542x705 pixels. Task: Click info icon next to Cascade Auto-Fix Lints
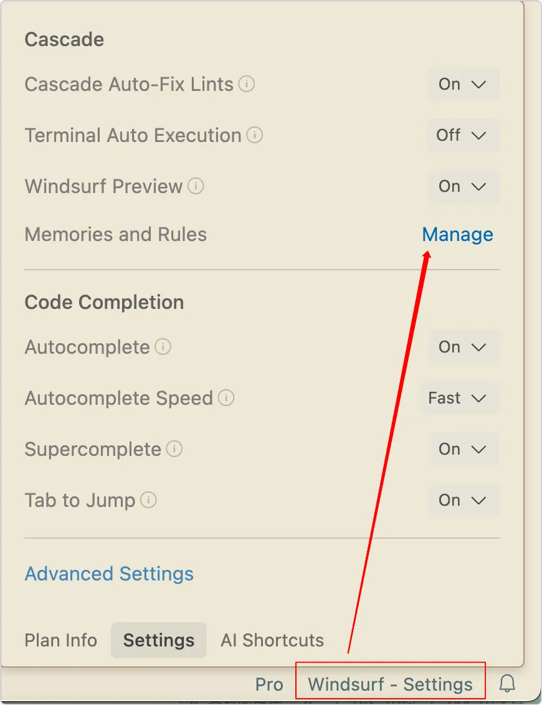(247, 83)
